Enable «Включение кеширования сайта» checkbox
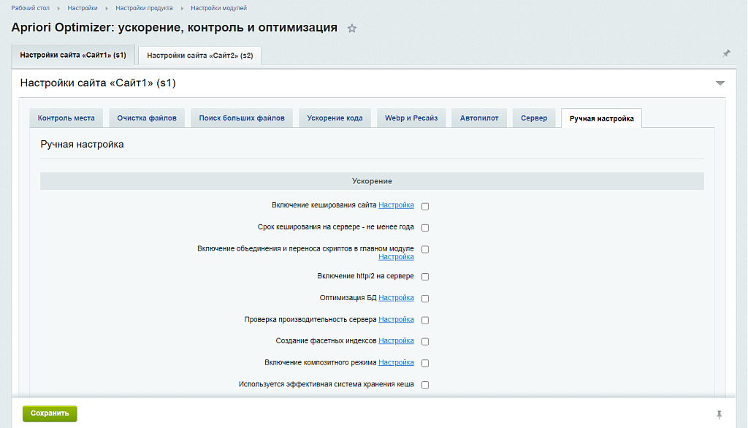Viewport: 748px width, 428px height. coord(424,206)
